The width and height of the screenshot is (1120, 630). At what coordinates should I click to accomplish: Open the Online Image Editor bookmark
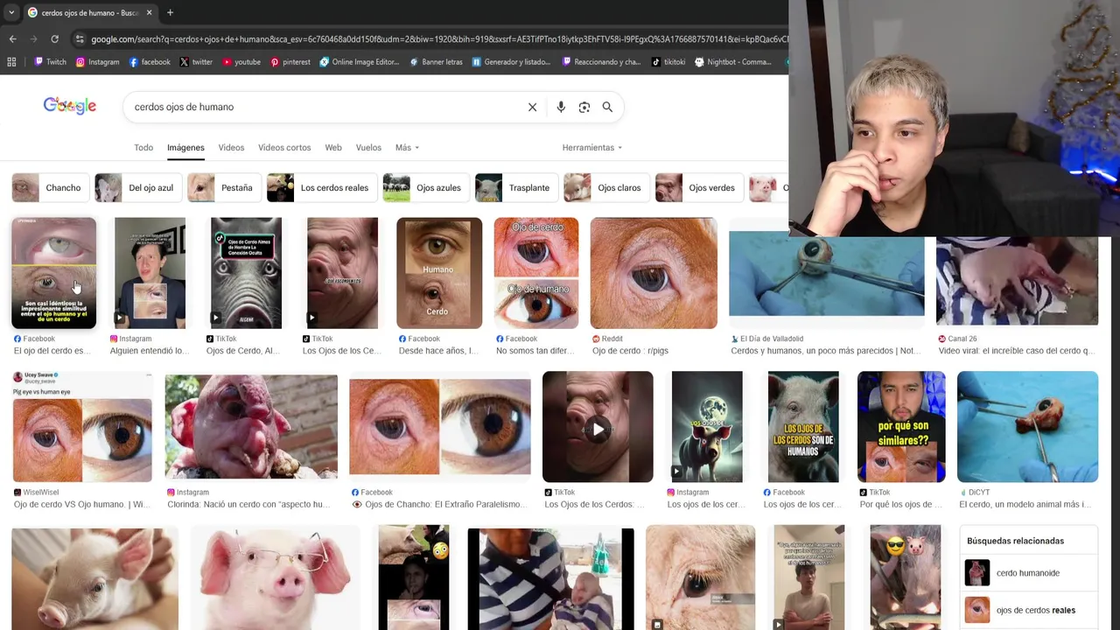(x=359, y=62)
